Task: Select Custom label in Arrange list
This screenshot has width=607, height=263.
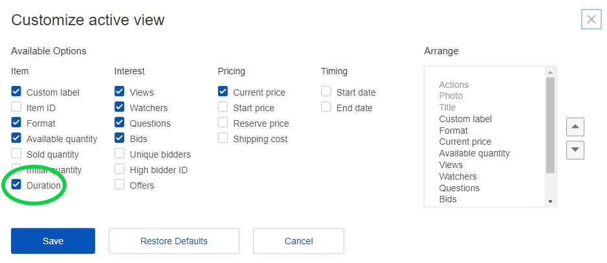Action: (x=465, y=119)
